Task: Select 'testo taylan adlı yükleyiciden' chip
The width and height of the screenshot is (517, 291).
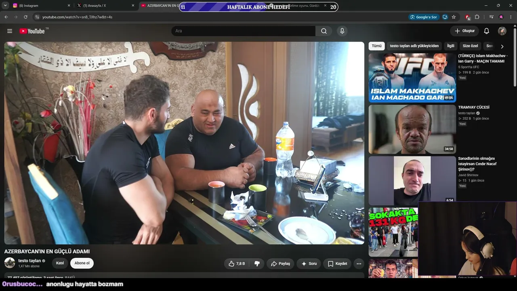Action: tap(414, 46)
